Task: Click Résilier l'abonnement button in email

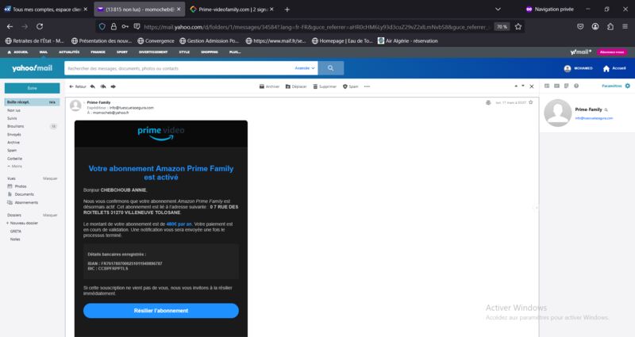Action: click(x=161, y=311)
